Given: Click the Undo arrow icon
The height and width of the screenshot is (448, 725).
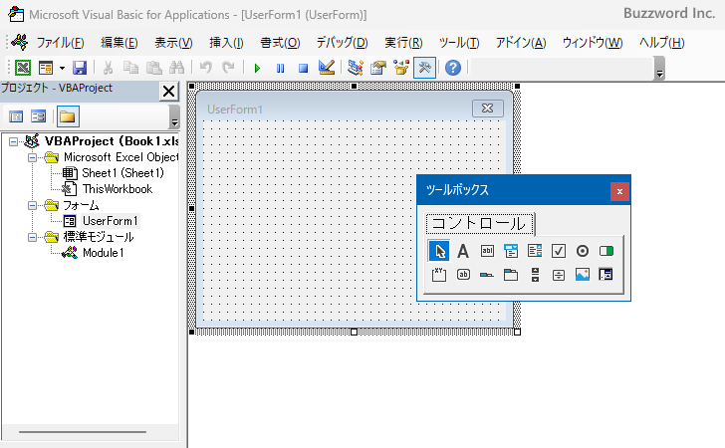Looking at the screenshot, I should [x=206, y=68].
